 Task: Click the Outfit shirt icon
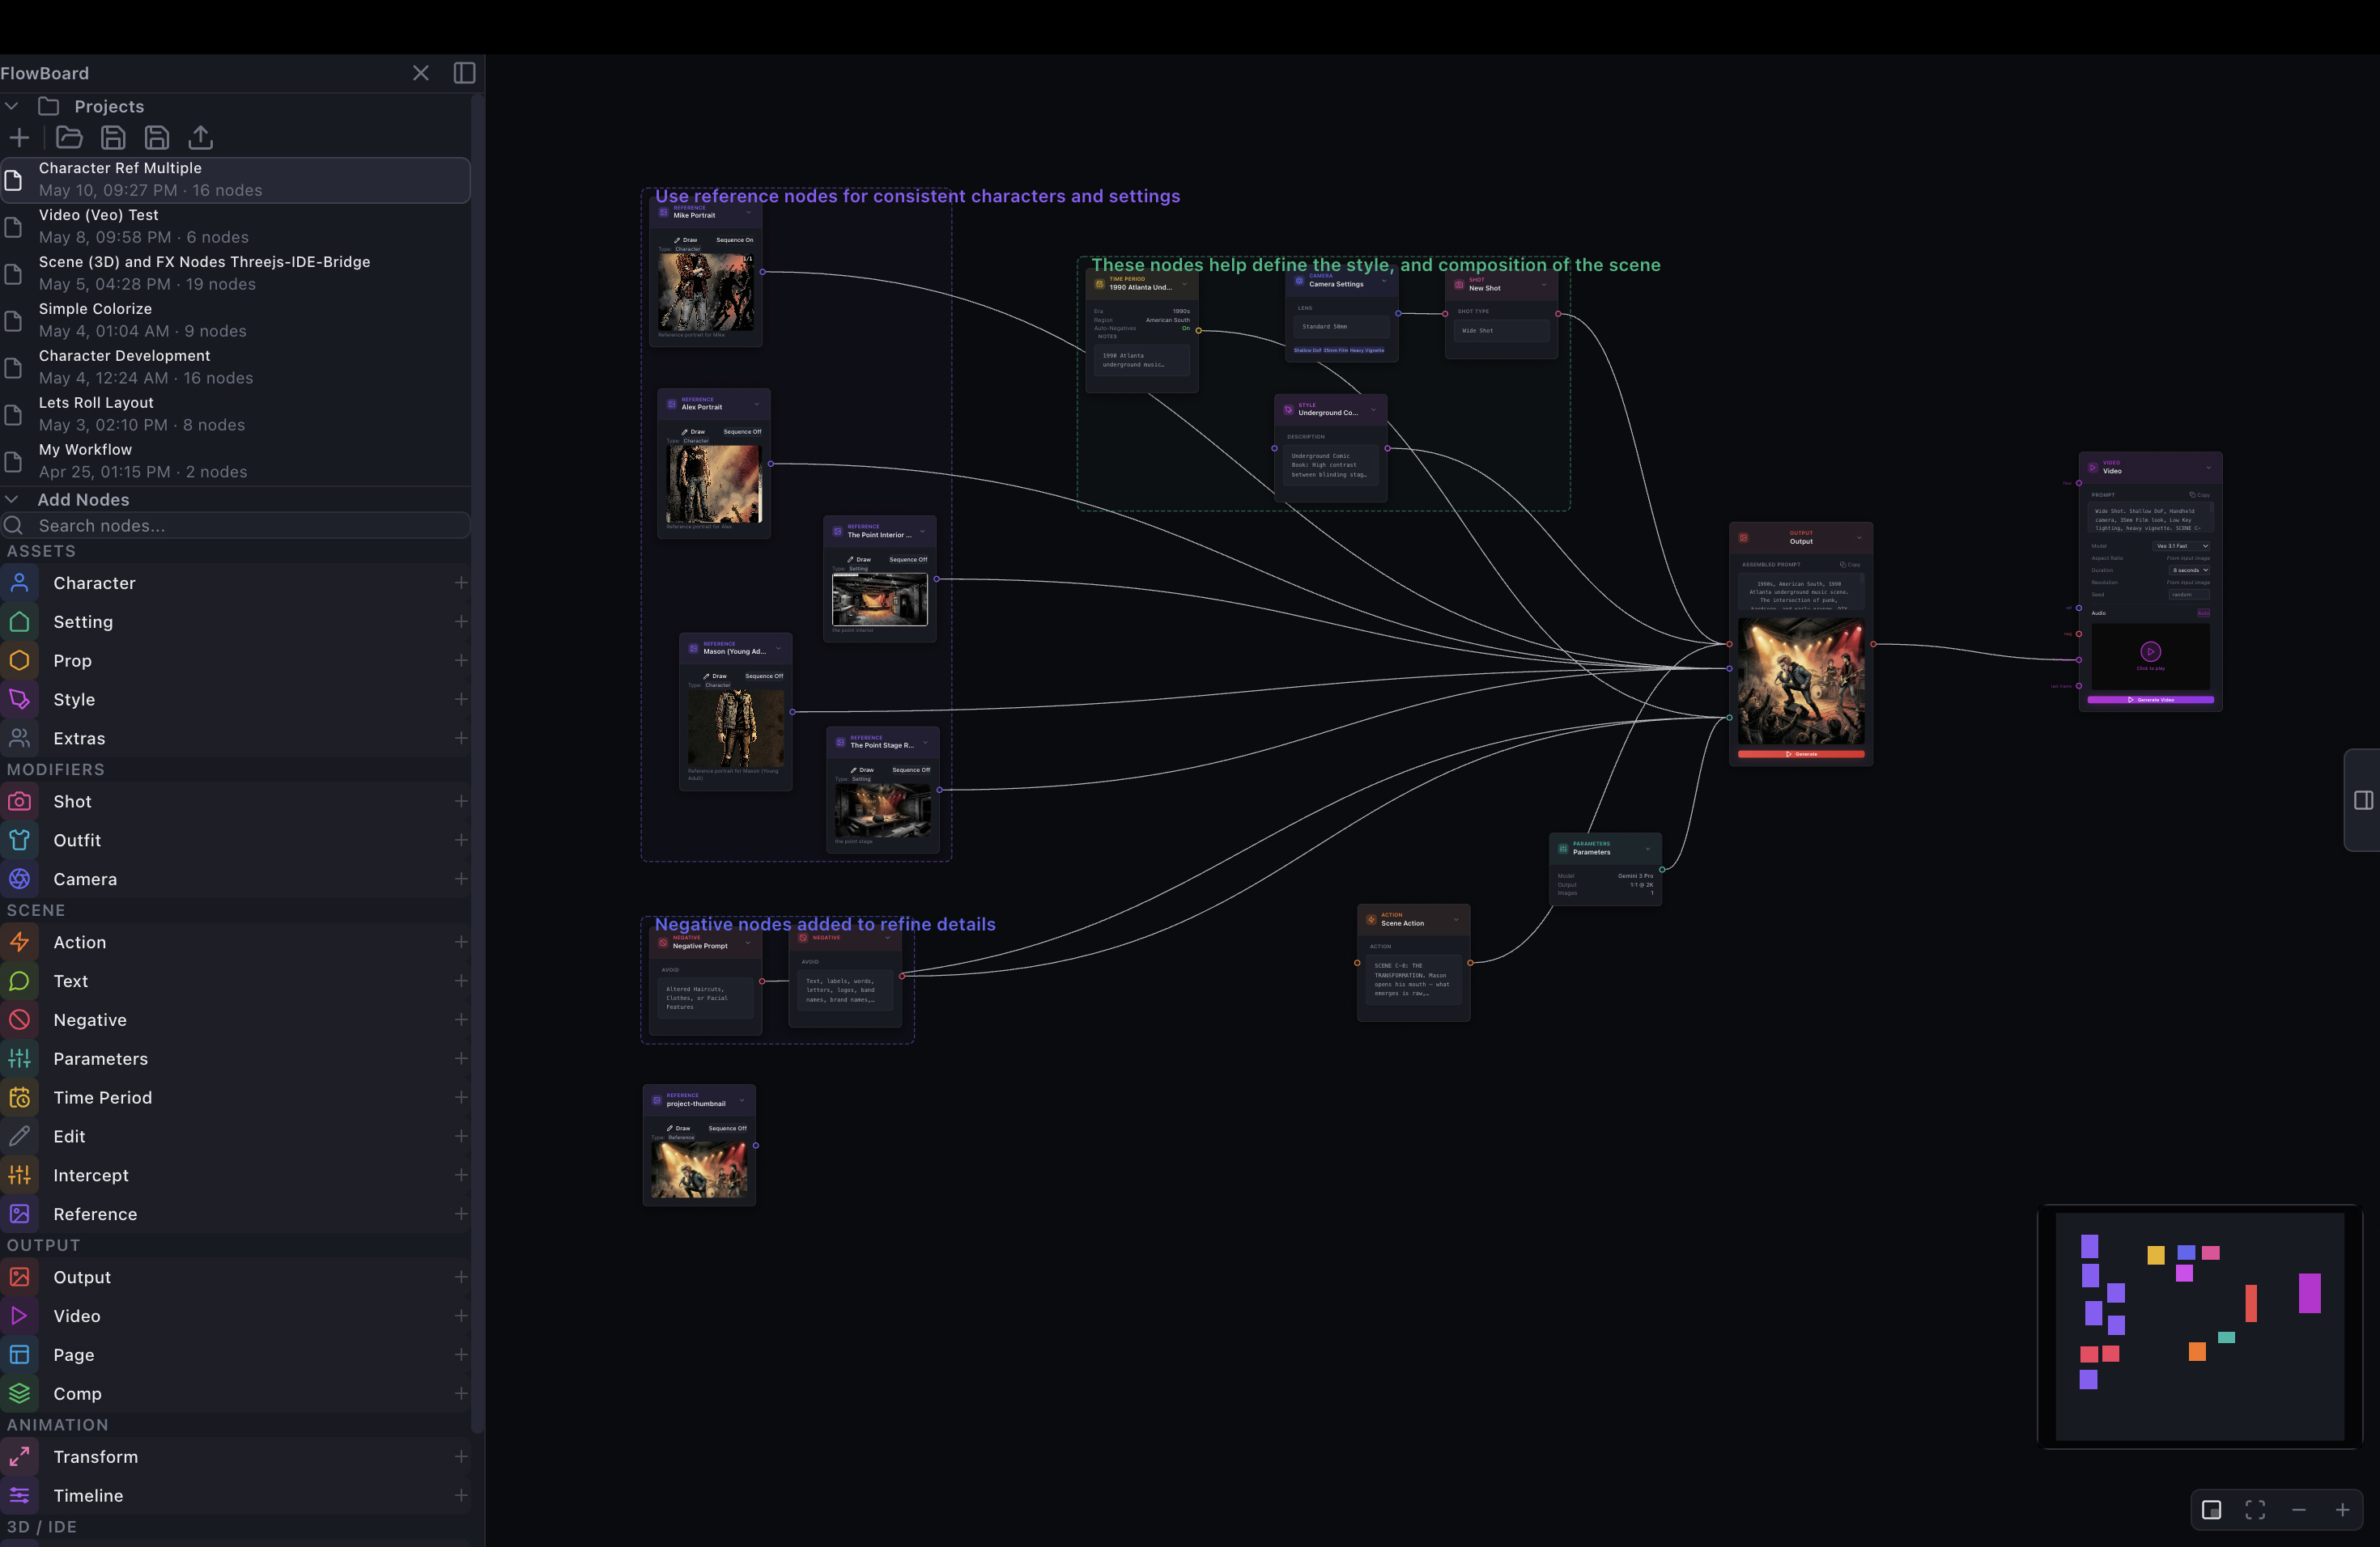pos(20,841)
